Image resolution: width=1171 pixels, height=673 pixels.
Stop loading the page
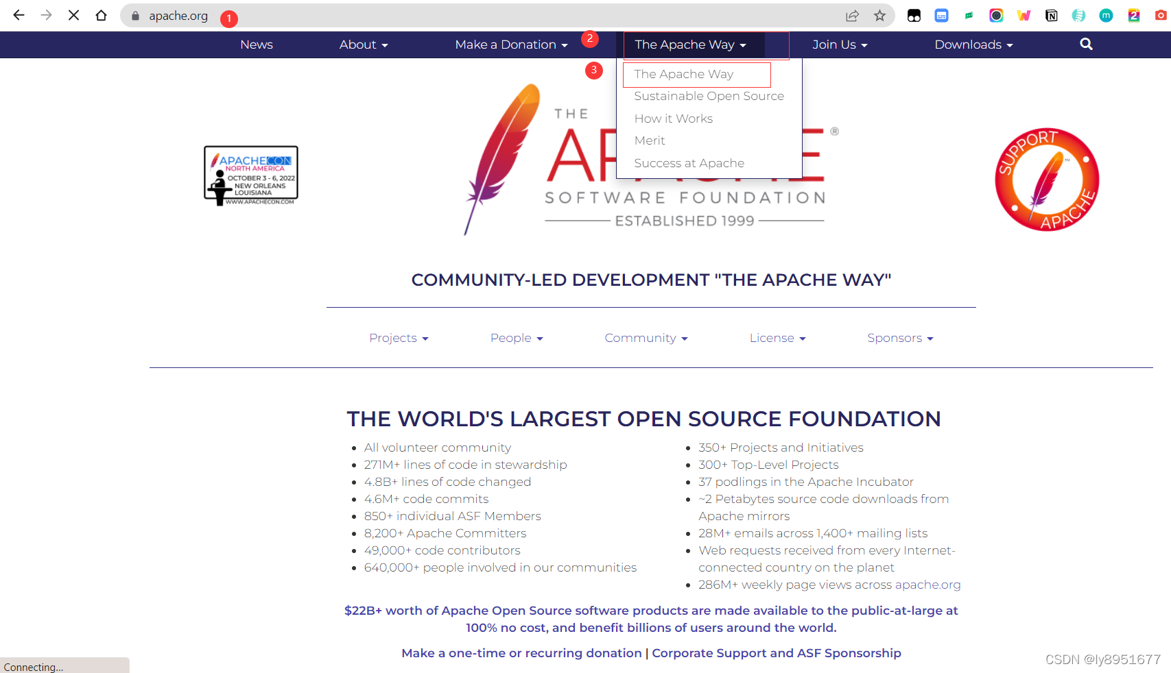[x=73, y=15]
